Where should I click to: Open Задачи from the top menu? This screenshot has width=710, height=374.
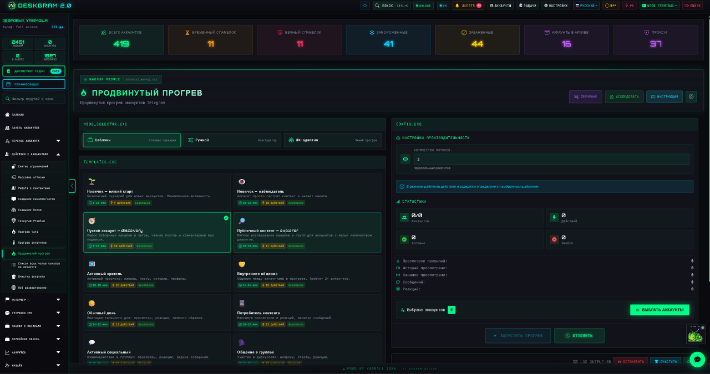(528, 6)
